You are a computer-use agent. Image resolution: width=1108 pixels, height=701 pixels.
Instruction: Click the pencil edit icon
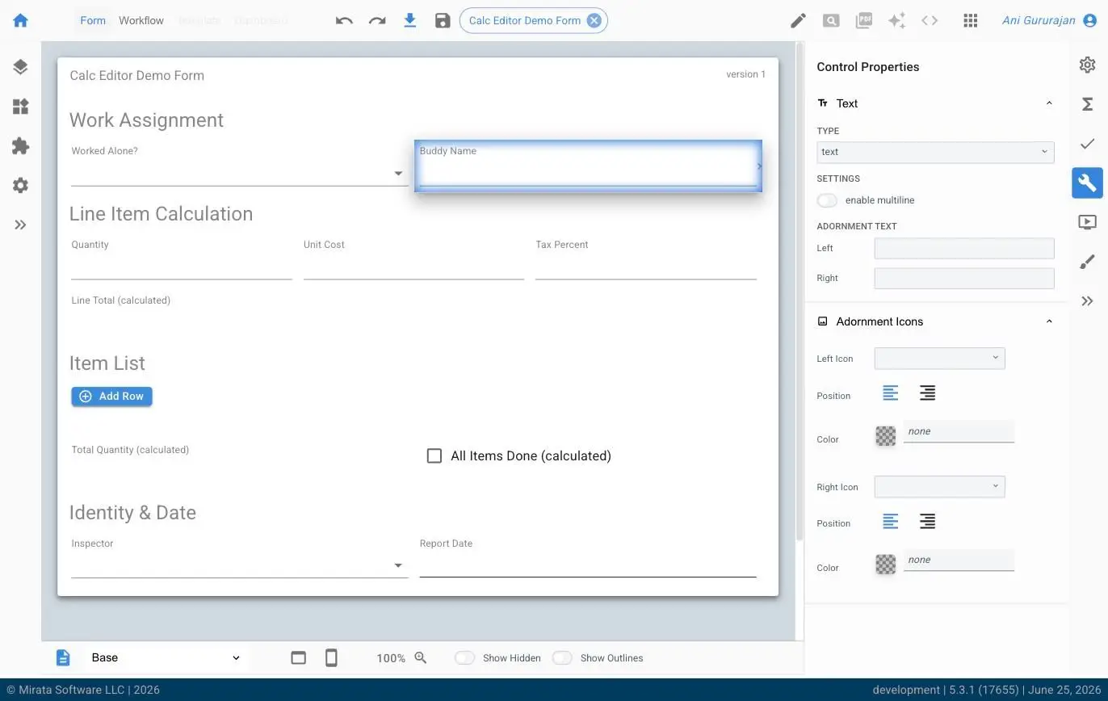(798, 20)
